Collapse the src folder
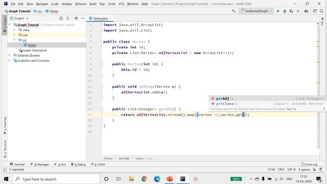The width and height of the screenshot is (327, 184). pos(14,40)
